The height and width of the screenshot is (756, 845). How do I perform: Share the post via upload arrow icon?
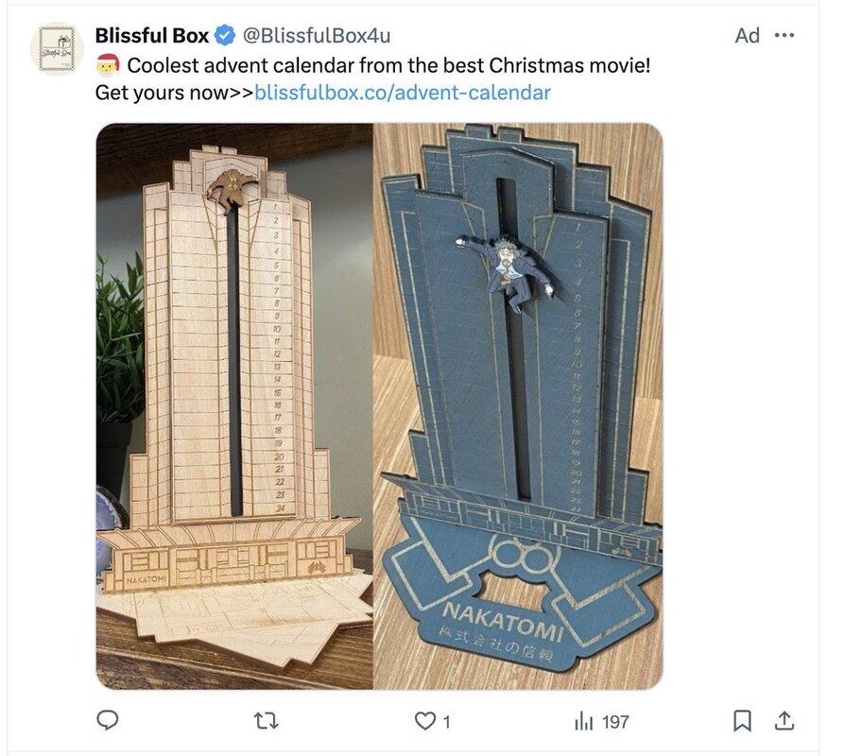tap(785, 720)
